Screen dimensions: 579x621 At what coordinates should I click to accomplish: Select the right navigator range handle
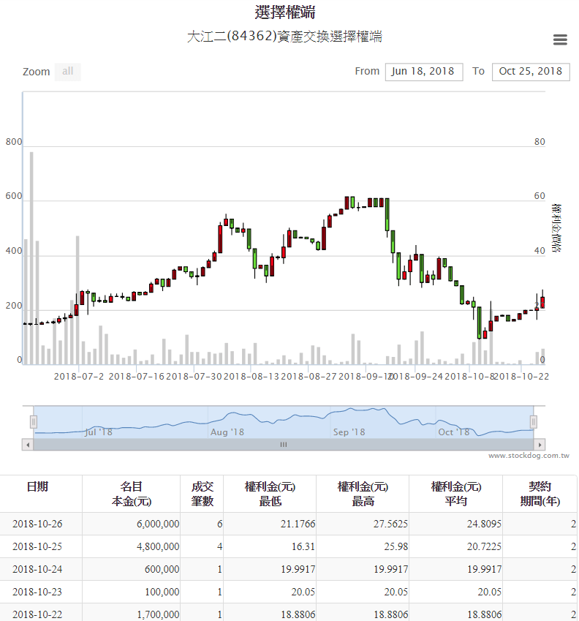coord(534,422)
